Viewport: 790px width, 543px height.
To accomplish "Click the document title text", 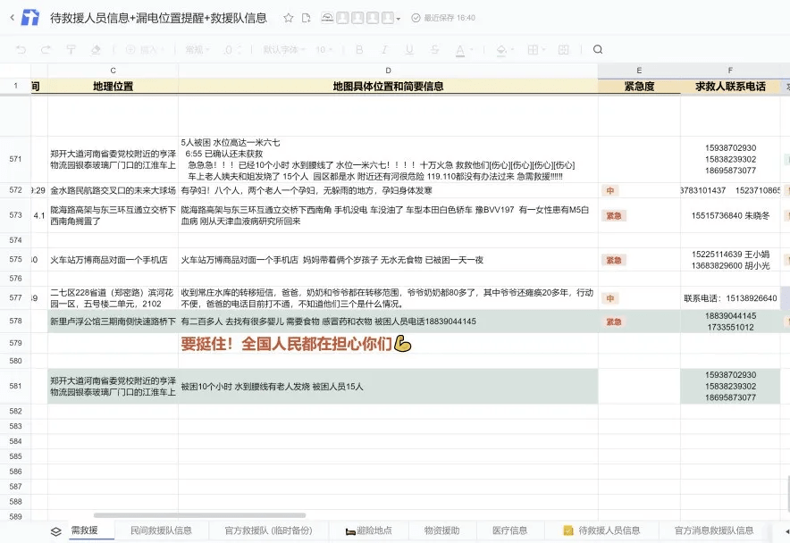I will (x=158, y=18).
